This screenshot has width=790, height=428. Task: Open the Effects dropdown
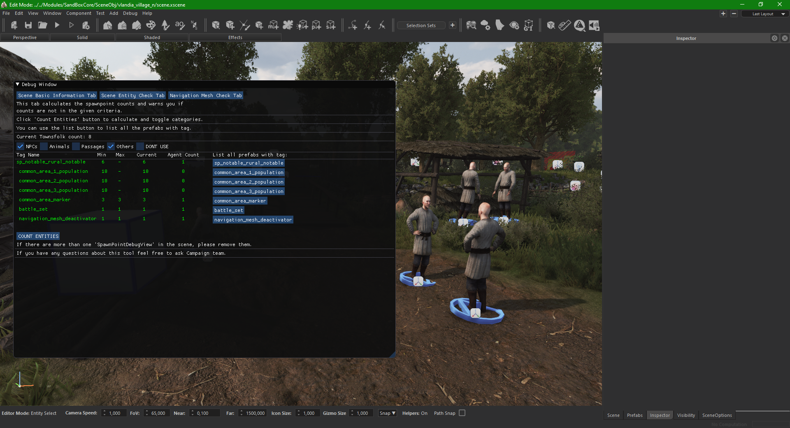(x=235, y=37)
